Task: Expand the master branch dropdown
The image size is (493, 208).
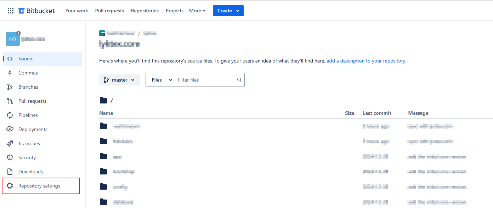Action: (119, 80)
